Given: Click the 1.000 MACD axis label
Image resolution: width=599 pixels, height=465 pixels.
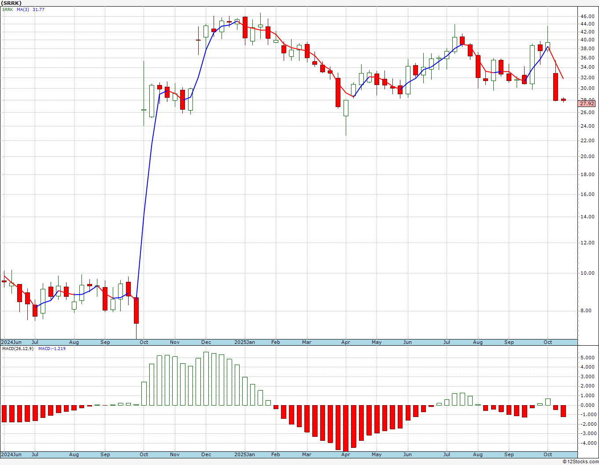Looking at the screenshot, I should coord(588,396).
